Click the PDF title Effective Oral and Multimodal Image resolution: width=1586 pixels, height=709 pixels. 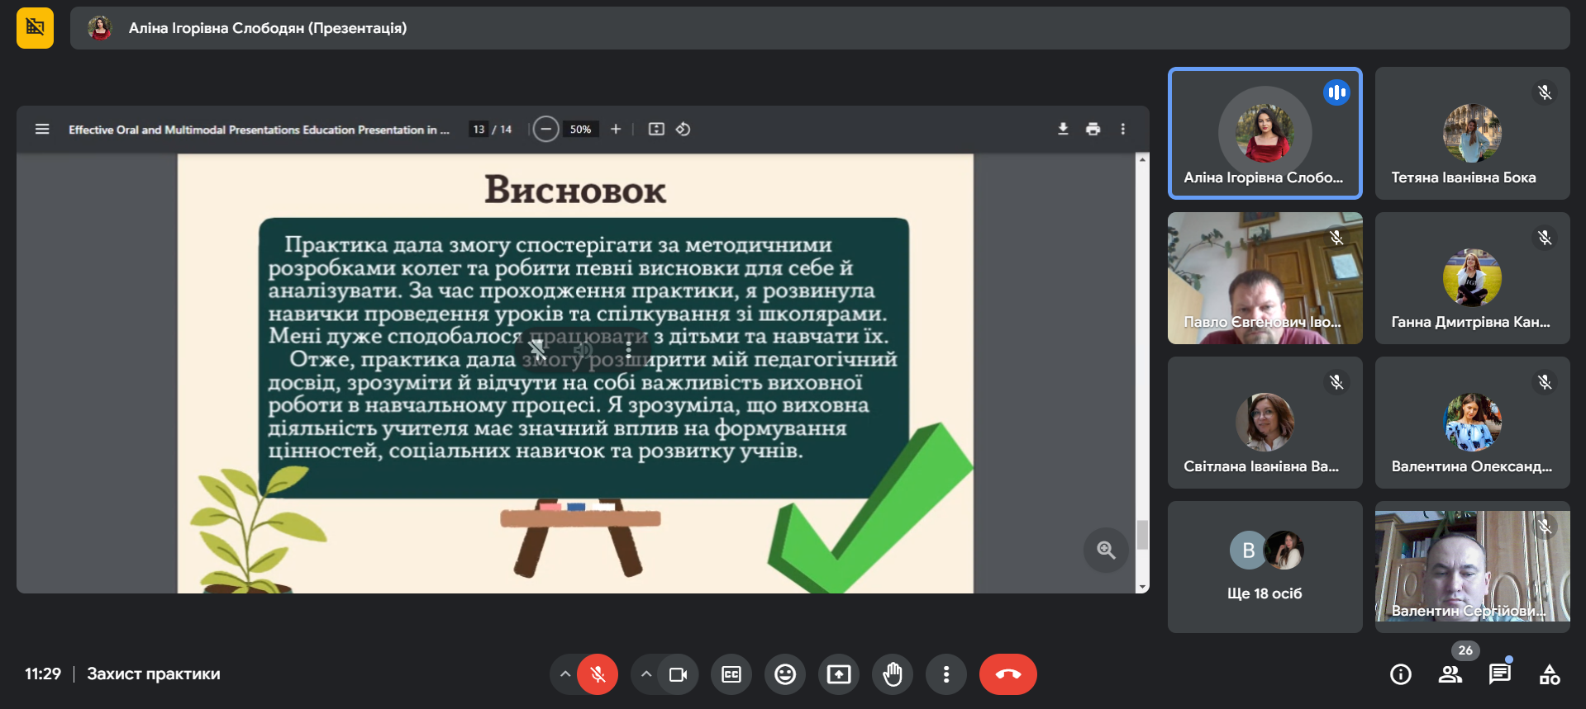[259, 130]
